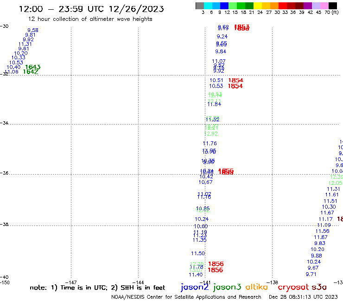Click the green '1643' time stamp
This screenshot has height=301, width=343.
(33, 67)
